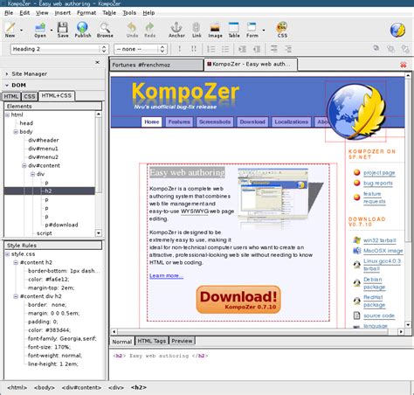
Task: Click the Elements tree scroll down arrow
Action: 99,233
